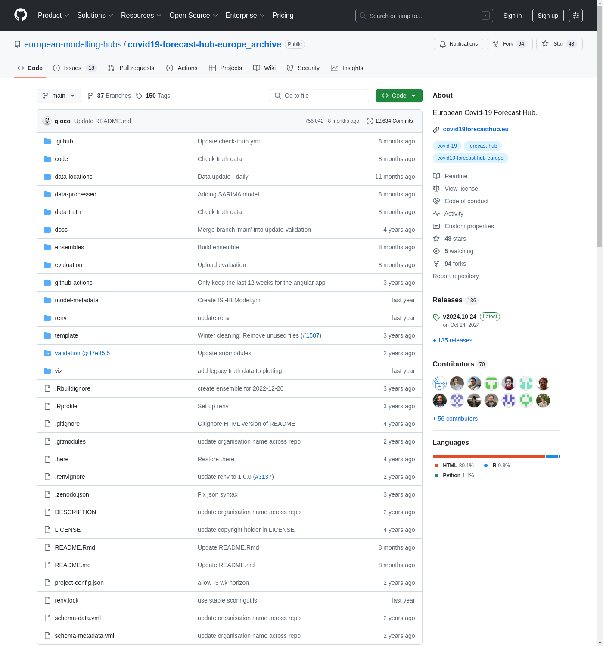Expand the Product navigation menu

53,16
